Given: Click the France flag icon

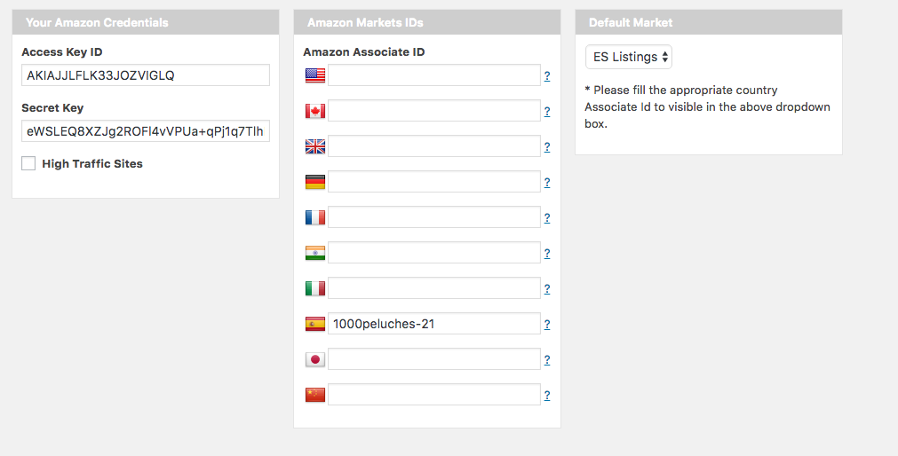Looking at the screenshot, I should coord(315,217).
